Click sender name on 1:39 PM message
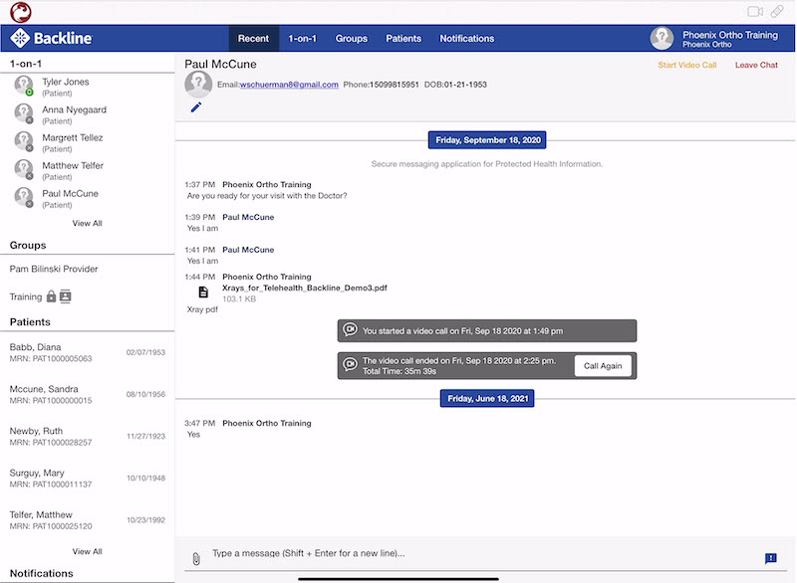The height and width of the screenshot is (583, 797). click(248, 217)
